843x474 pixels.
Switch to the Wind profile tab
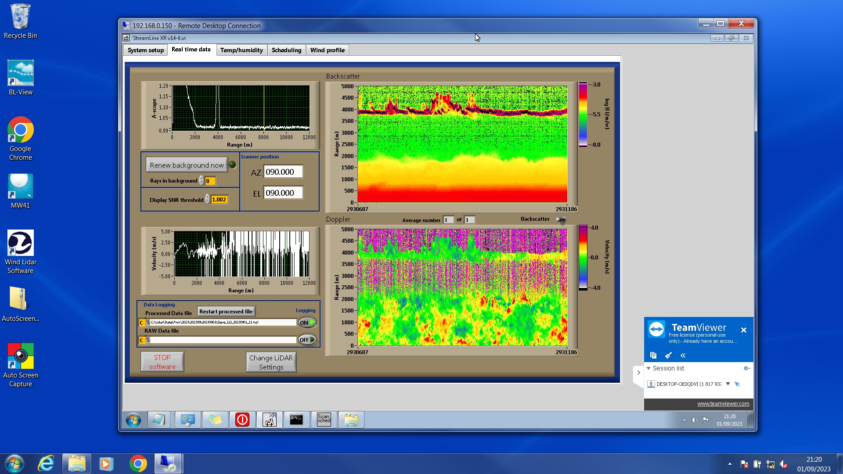[x=327, y=50]
